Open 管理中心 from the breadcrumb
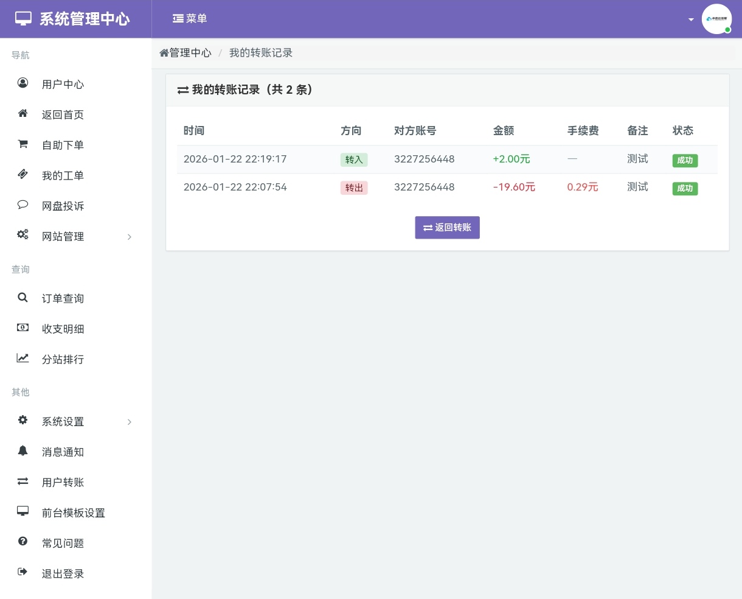 [185, 52]
